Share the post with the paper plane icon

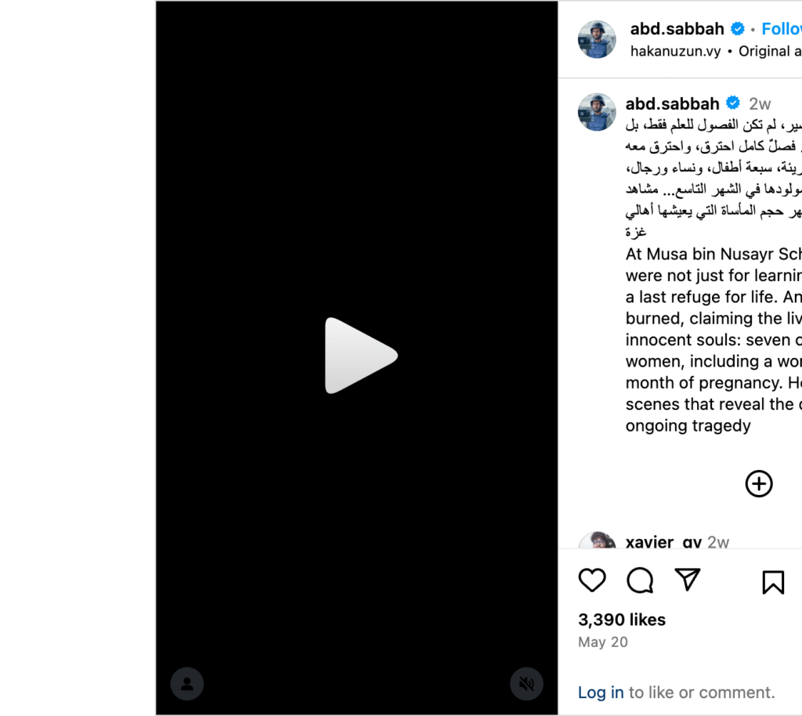coord(688,580)
